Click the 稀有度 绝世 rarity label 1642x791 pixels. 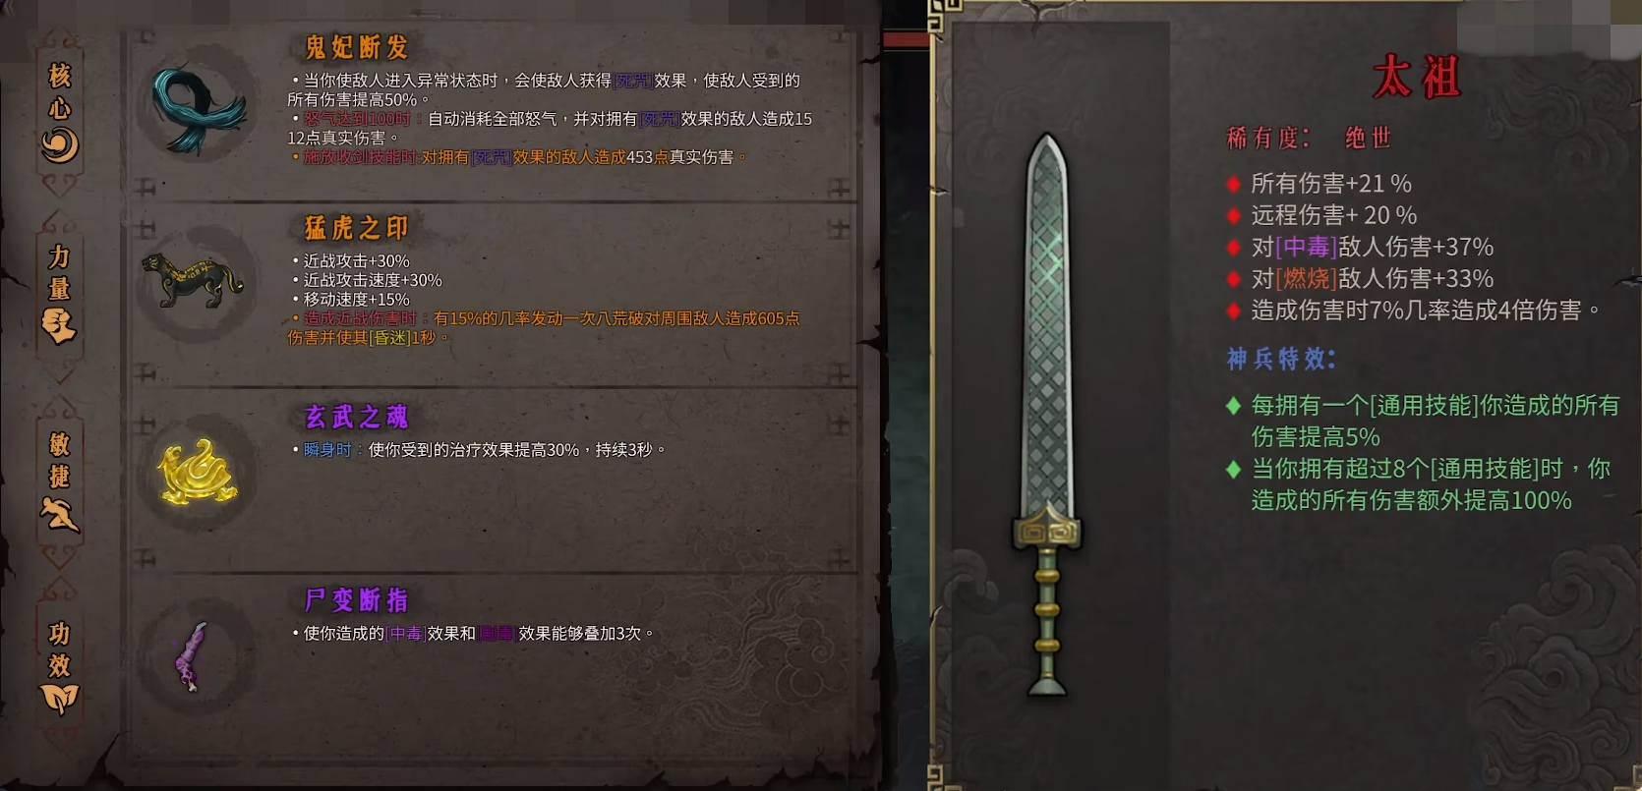[1310, 138]
